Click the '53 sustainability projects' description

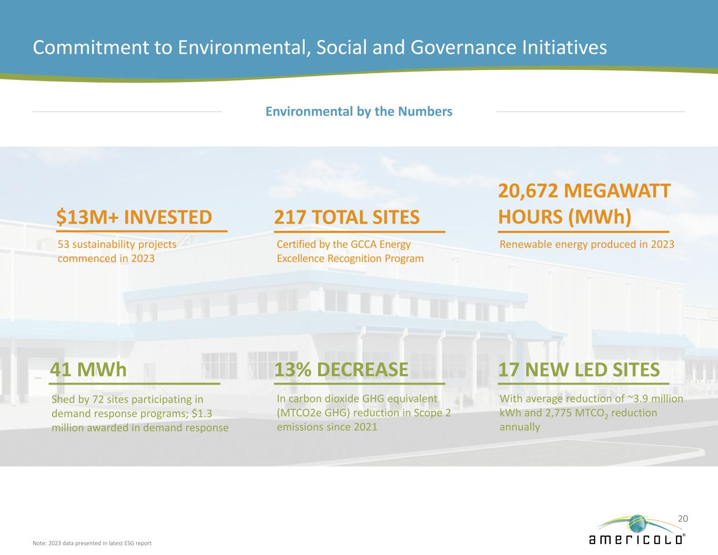point(117,251)
